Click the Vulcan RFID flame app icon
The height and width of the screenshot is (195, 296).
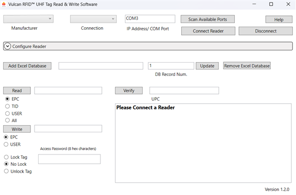coord(4,4)
